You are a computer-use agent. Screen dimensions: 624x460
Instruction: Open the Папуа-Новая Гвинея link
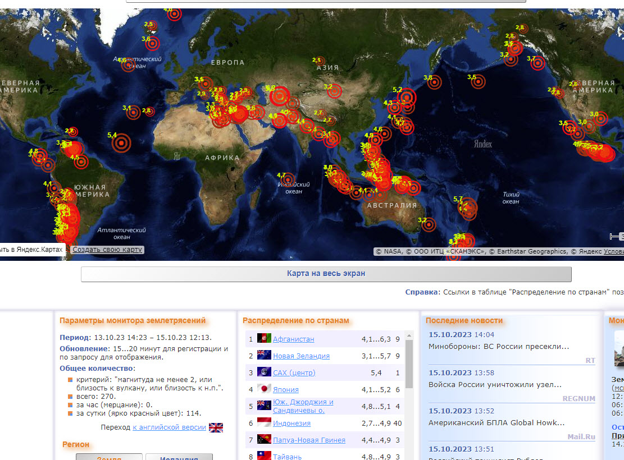tap(309, 440)
